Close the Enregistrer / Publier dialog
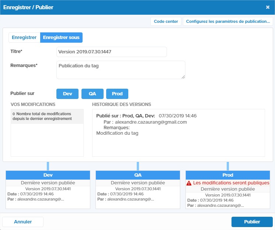275x230 pixels. coord(268,7)
